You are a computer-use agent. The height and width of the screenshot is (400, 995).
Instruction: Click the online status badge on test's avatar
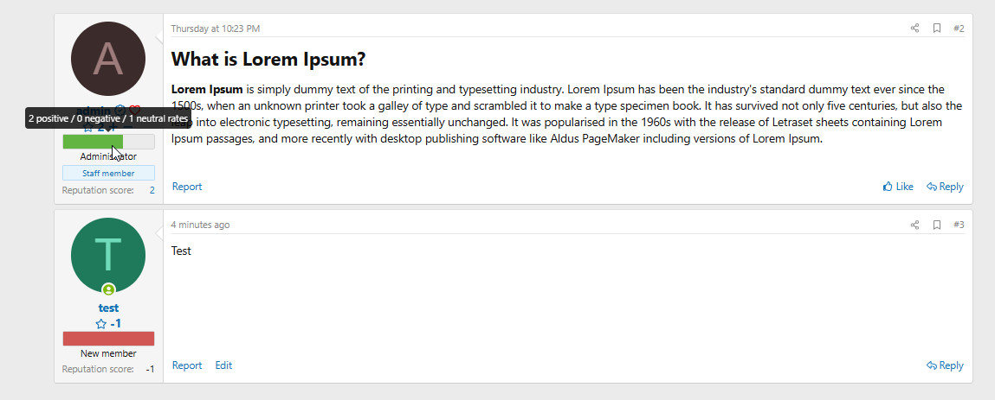pos(108,290)
